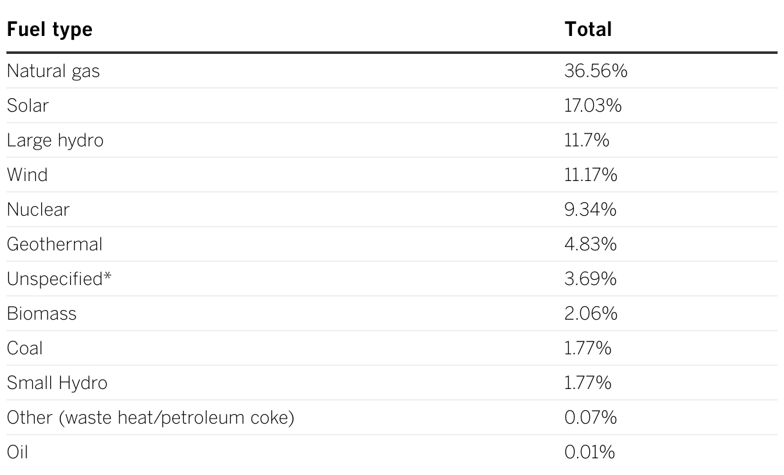Click the 17.03% Solar total
Viewport: 784px width, 475px height.
click(x=593, y=105)
